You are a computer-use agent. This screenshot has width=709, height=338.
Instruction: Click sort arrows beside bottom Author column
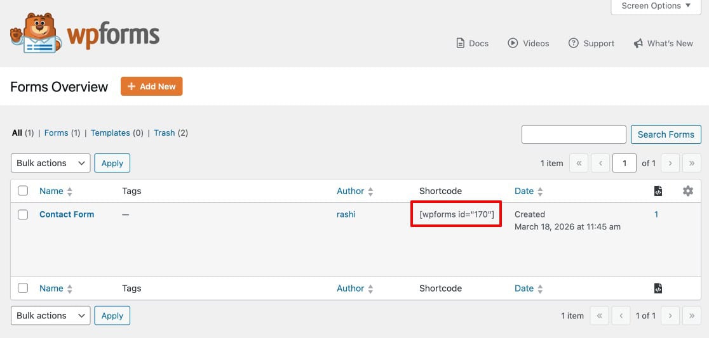point(370,289)
